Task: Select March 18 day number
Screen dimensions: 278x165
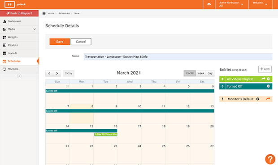Action: [x=164, y=126]
